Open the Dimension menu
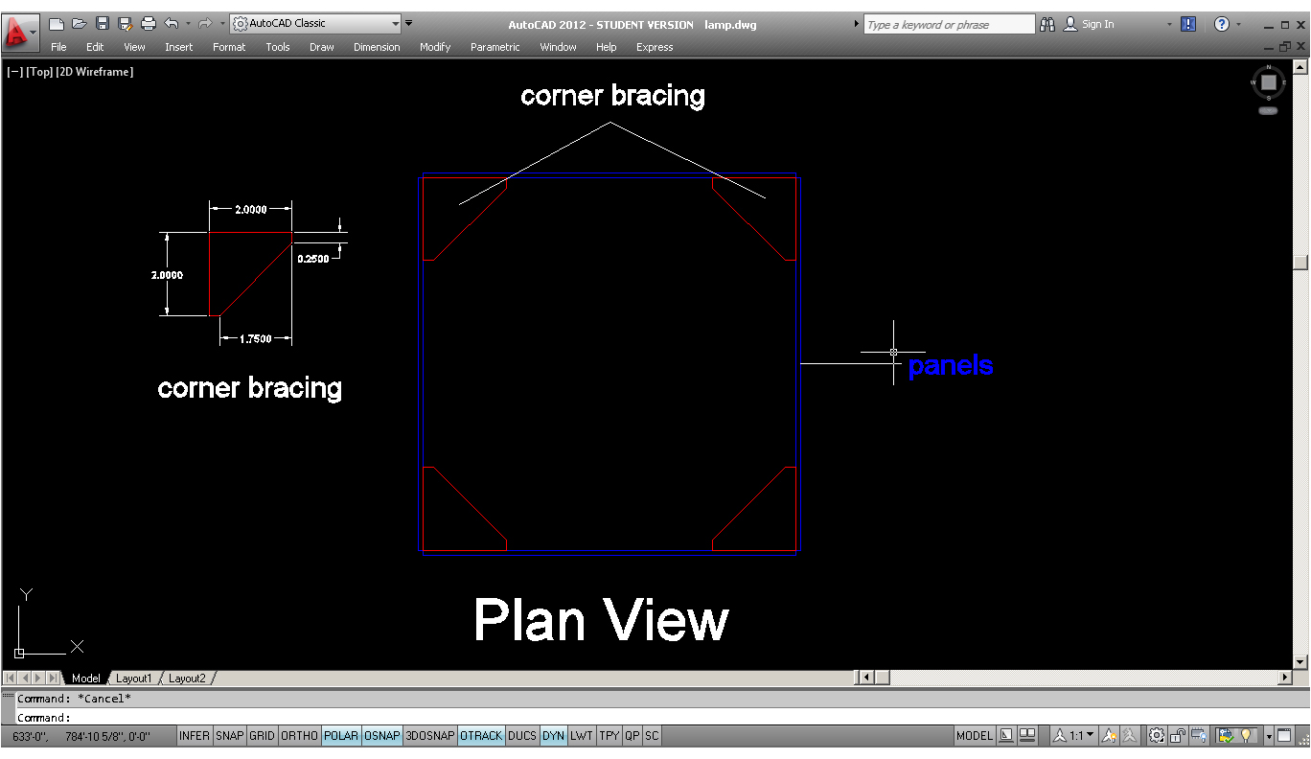The height and width of the screenshot is (759, 1311). [377, 47]
